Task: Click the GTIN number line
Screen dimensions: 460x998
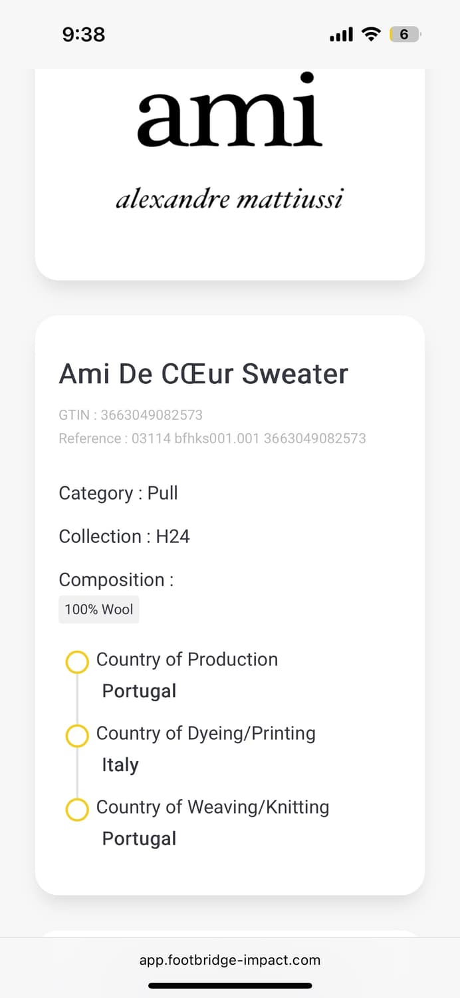Action: click(131, 415)
